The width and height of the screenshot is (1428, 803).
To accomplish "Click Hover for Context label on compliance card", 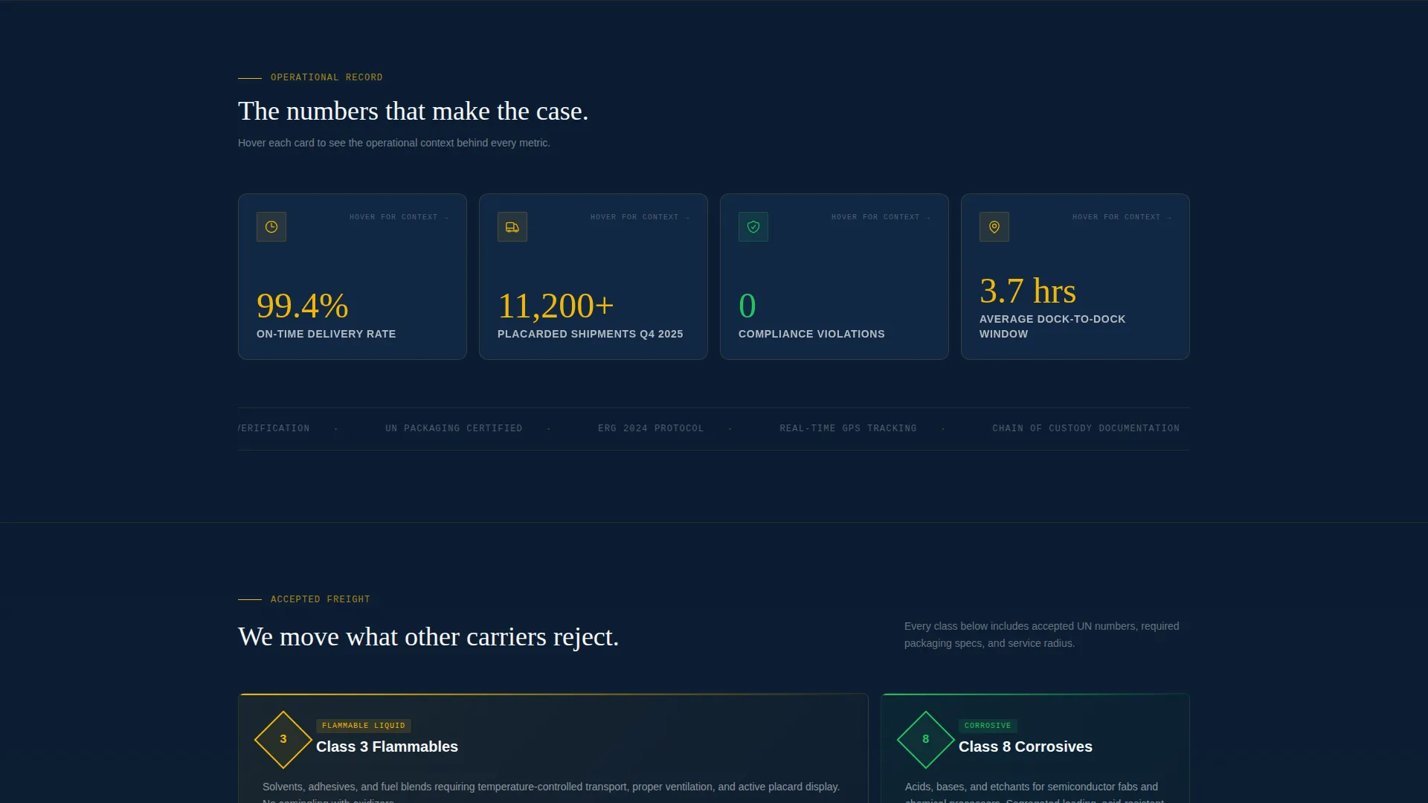I will pyautogui.click(x=881, y=217).
